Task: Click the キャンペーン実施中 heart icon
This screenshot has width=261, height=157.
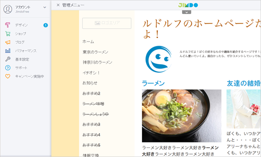Action: (8, 76)
